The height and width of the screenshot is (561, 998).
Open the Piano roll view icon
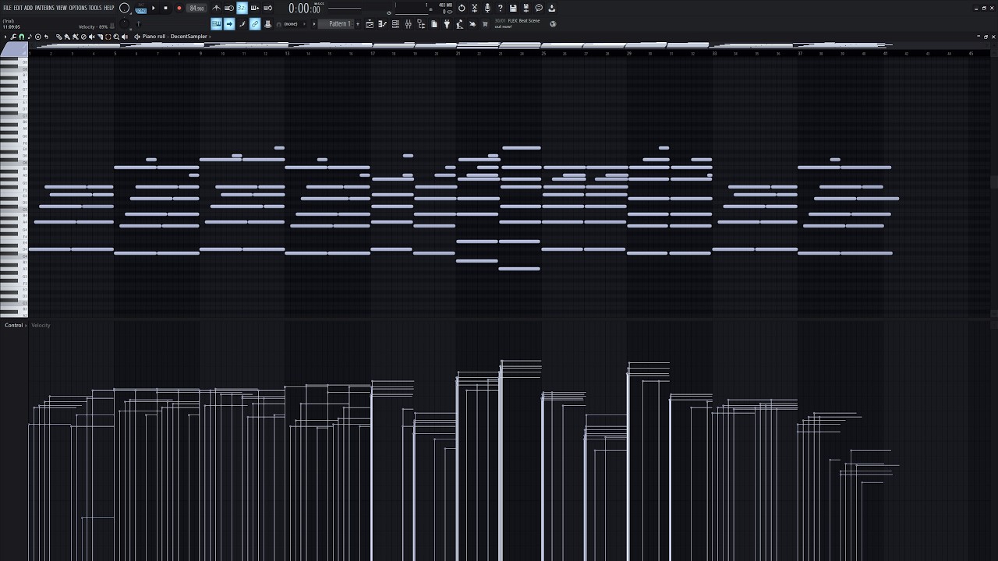pyautogui.click(x=382, y=24)
